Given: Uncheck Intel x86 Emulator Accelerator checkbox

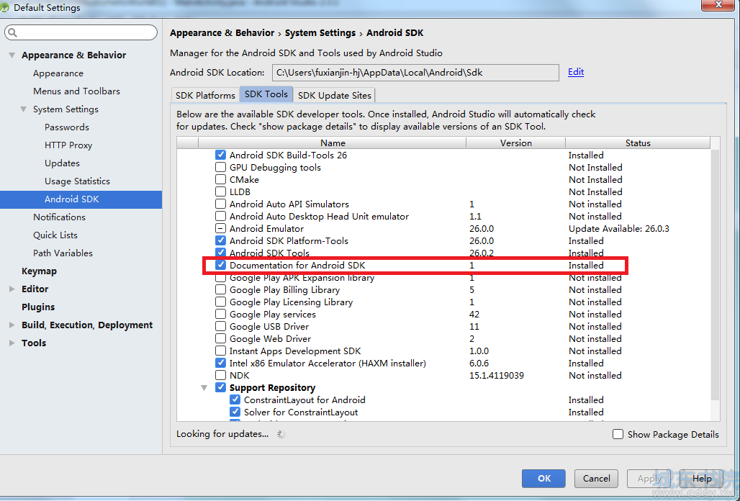Looking at the screenshot, I should coord(220,364).
